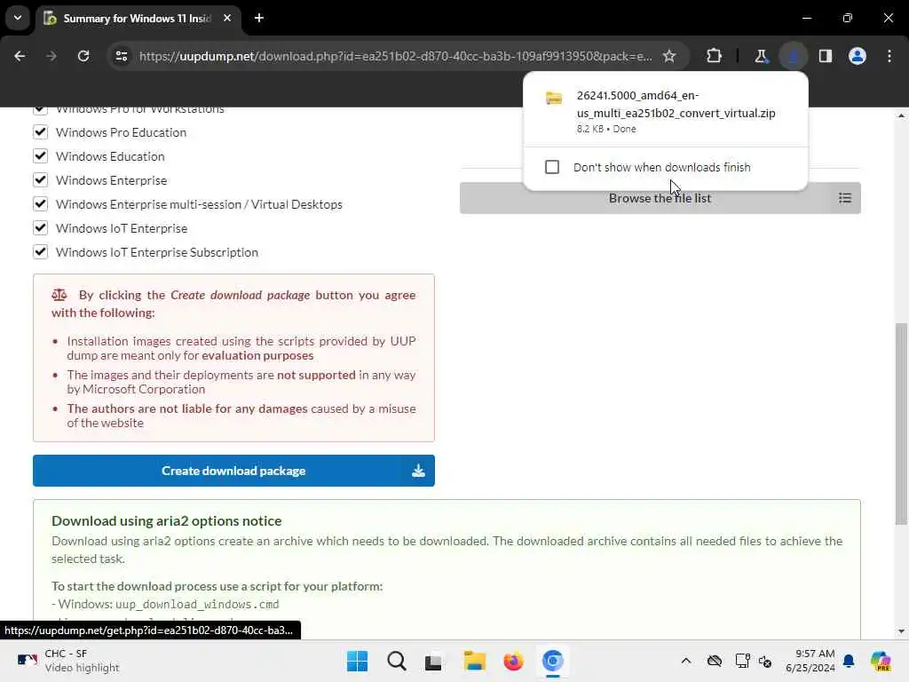Open the Chrome three-dot menu
This screenshot has width=909, height=682.
889,56
